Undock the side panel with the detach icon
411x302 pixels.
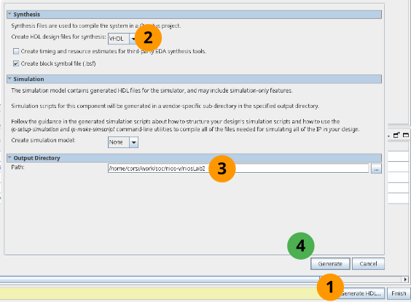click(396, 135)
